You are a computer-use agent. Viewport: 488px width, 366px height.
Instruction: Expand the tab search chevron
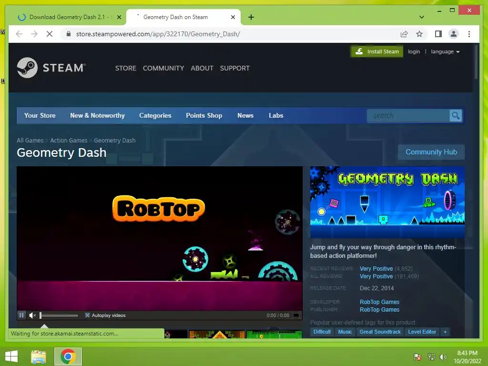coord(421,17)
